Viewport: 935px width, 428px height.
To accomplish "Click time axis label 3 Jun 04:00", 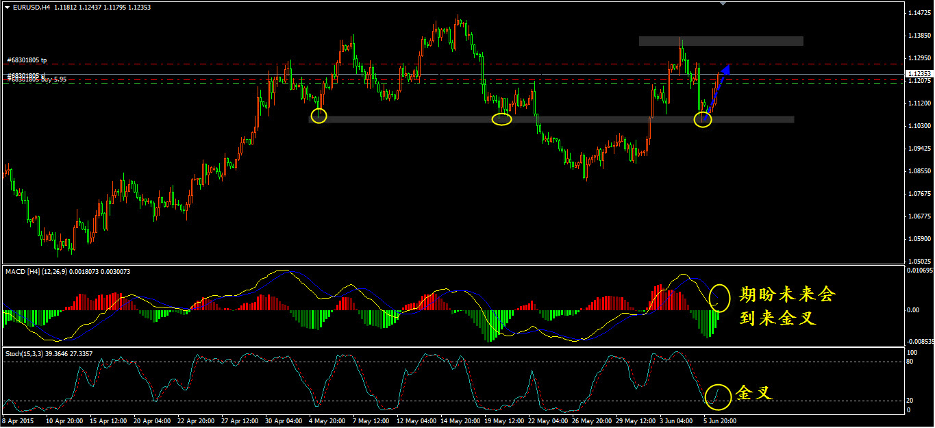I will click(677, 420).
